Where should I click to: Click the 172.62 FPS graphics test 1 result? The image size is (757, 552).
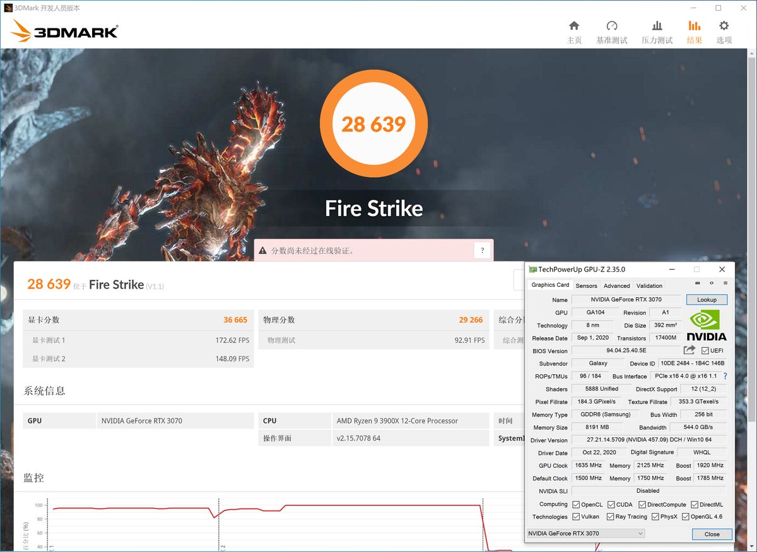click(x=232, y=340)
